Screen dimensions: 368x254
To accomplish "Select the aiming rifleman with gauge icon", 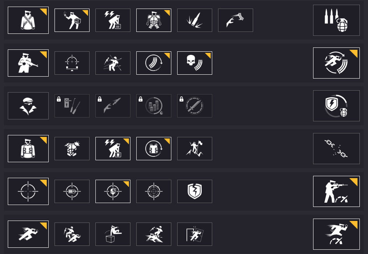I will point(336,191).
